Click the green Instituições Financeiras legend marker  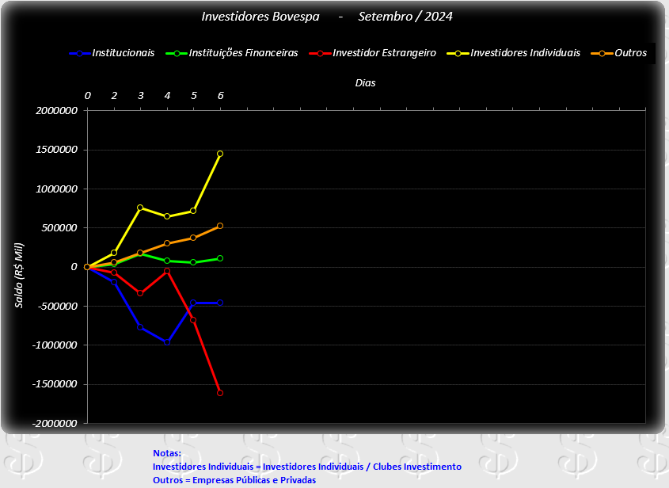(x=177, y=53)
